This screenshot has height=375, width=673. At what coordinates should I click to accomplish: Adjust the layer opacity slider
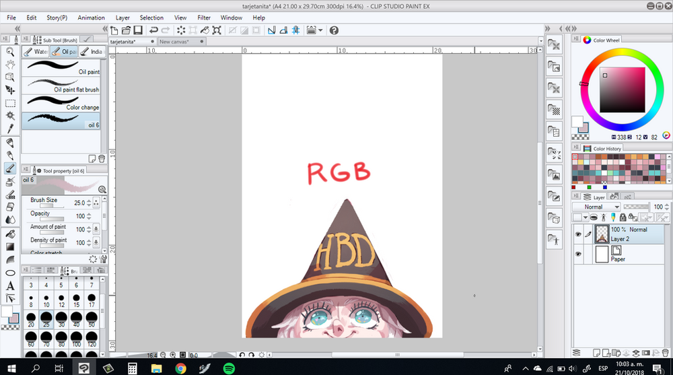(636, 207)
